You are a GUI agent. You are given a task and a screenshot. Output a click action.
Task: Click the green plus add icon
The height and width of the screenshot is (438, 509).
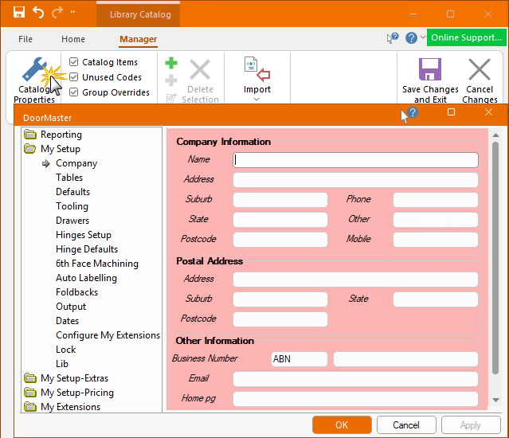(x=171, y=64)
